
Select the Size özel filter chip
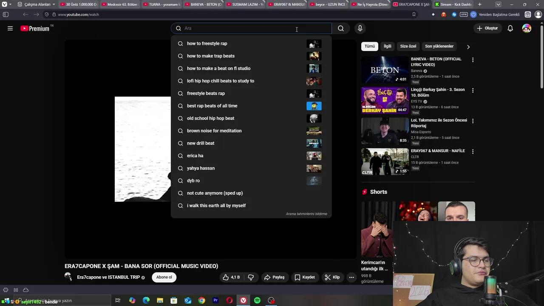[x=408, y=46]
